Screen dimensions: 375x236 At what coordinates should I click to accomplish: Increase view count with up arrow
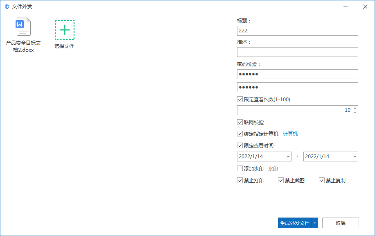pos(355,108)
